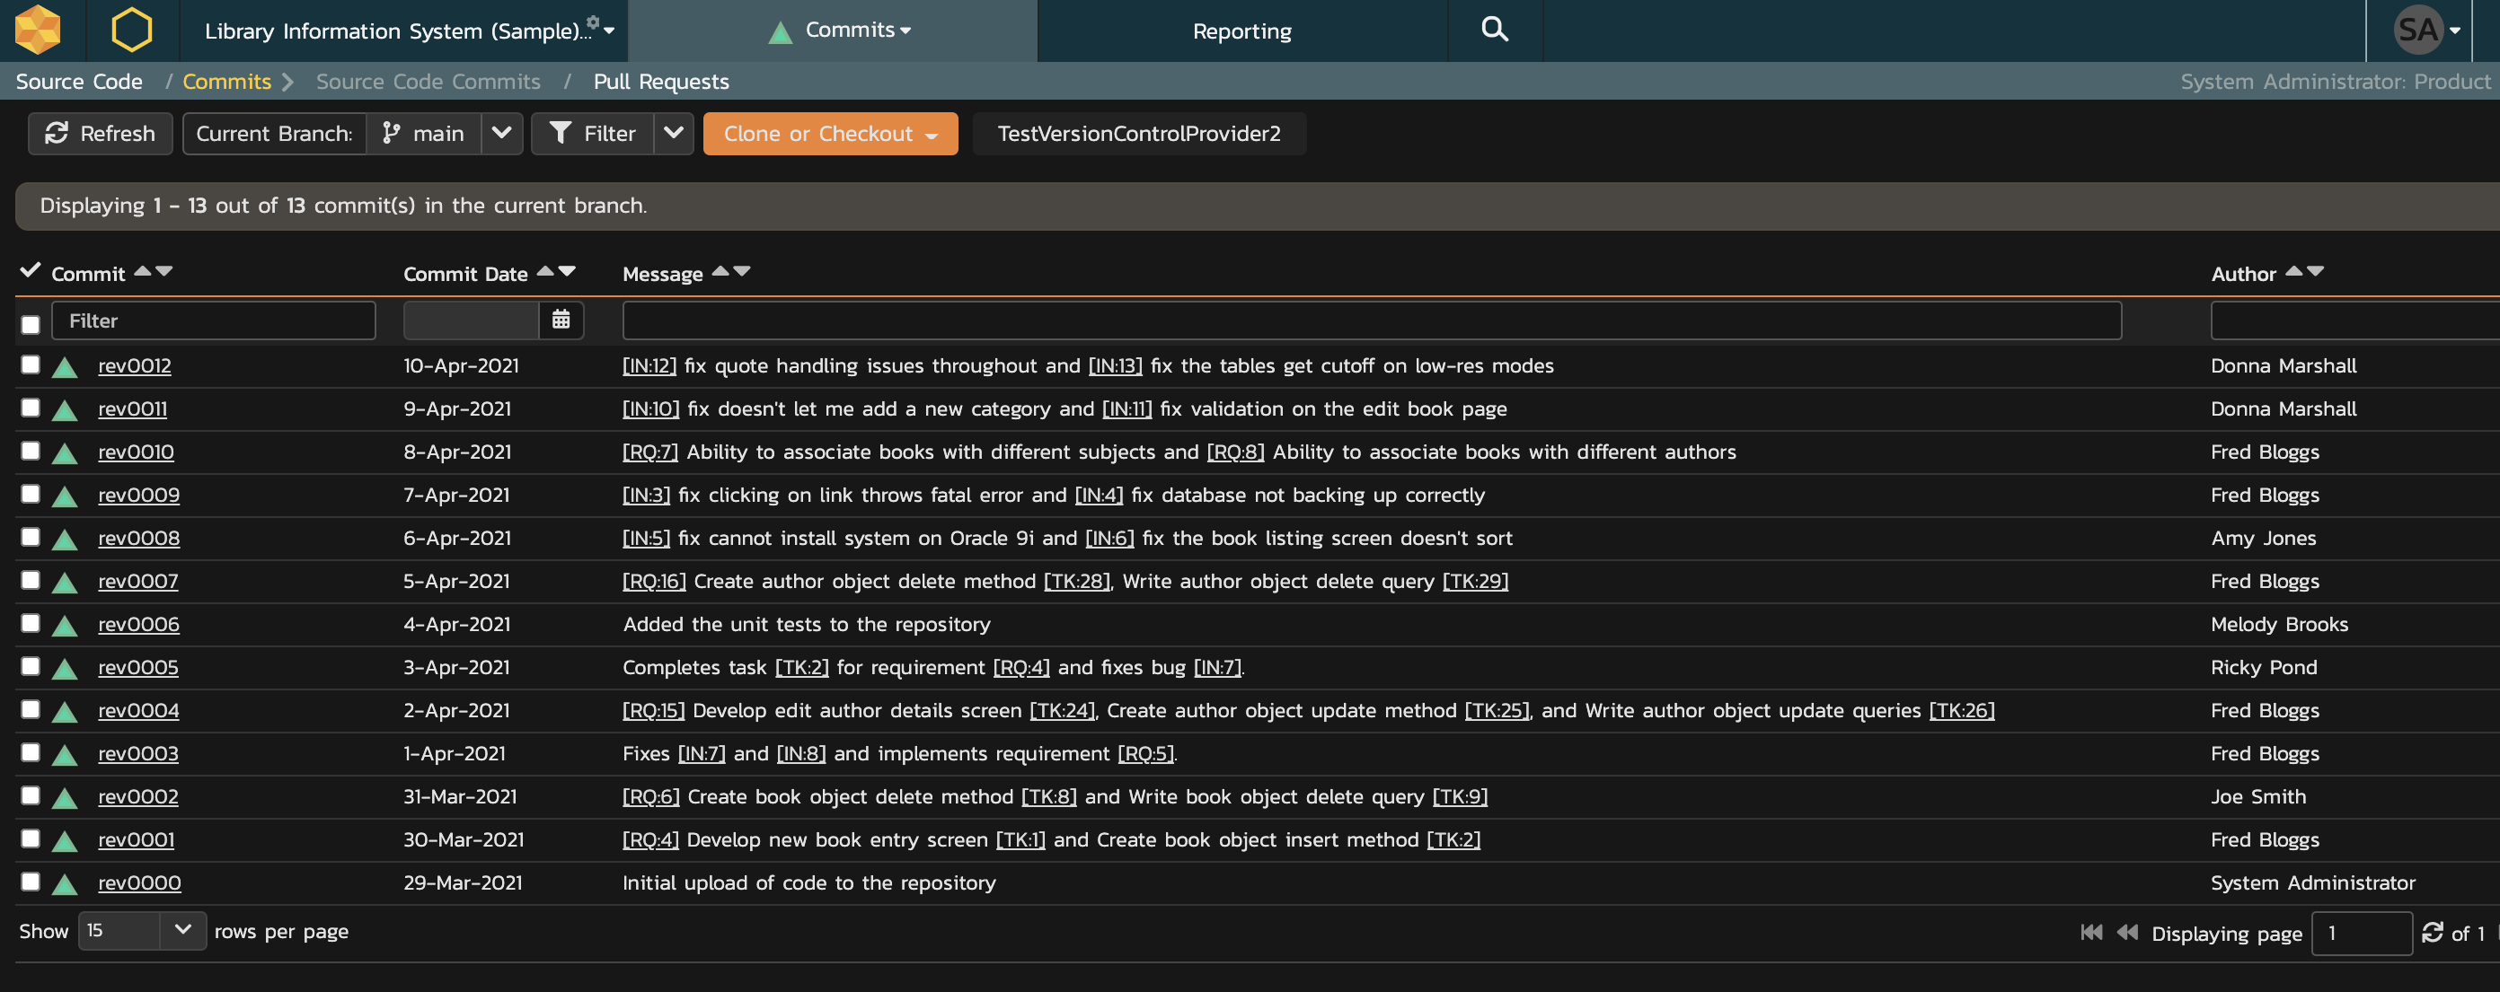This screenshot has height=992, width=2500.
Task: Toggle the checkbox for rev0006
Action: click(31, 622)
